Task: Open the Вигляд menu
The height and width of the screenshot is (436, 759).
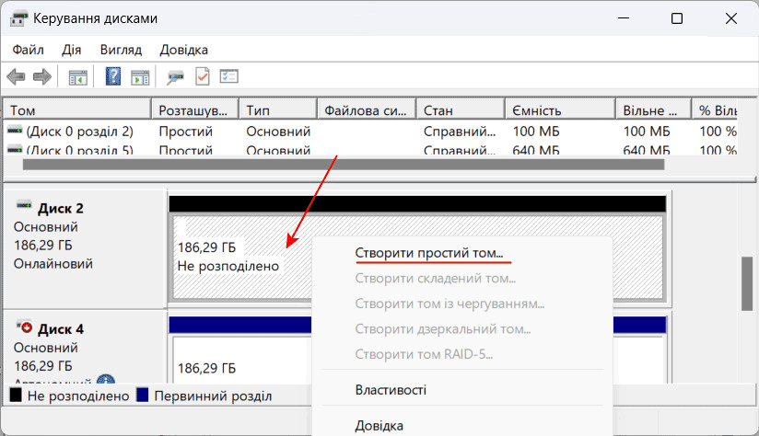Action: (x=121, y=50)
